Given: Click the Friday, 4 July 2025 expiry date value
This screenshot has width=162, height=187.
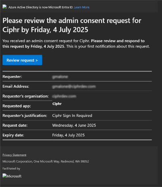Looking at the screenshot, I should tap(68, 135).
